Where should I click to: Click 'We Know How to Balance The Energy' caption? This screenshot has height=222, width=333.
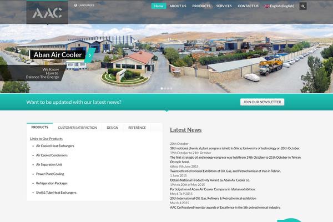coord(43,73)
